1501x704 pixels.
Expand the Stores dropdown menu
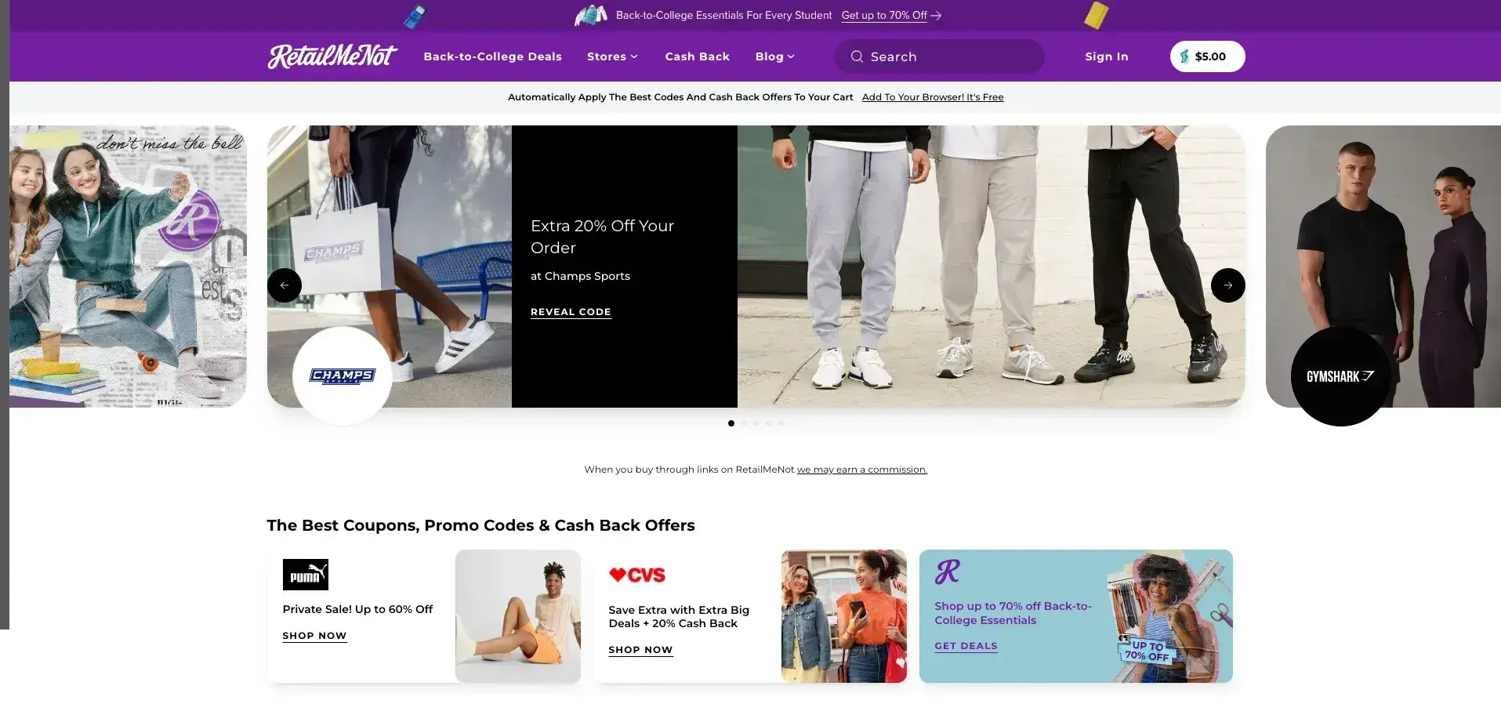pos(612,56)
